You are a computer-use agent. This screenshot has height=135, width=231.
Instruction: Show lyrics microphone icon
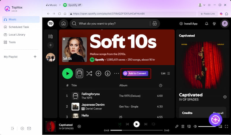pyautogui.click(x=177, y=126)
